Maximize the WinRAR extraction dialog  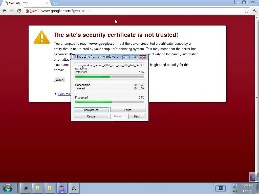[134, 57]
